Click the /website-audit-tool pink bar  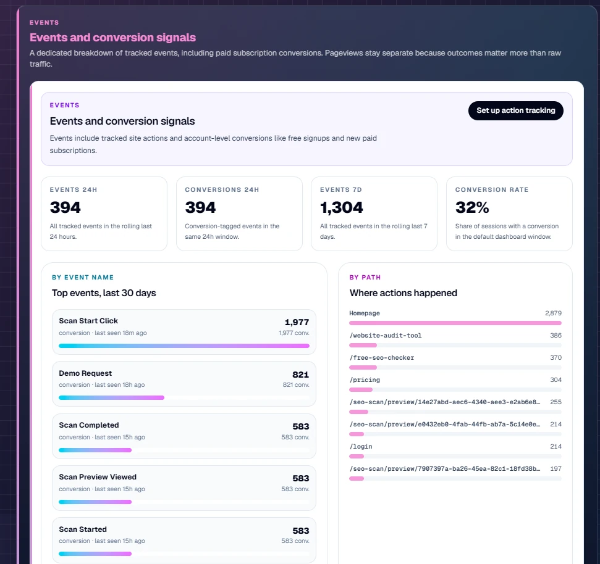coord(363,346)
